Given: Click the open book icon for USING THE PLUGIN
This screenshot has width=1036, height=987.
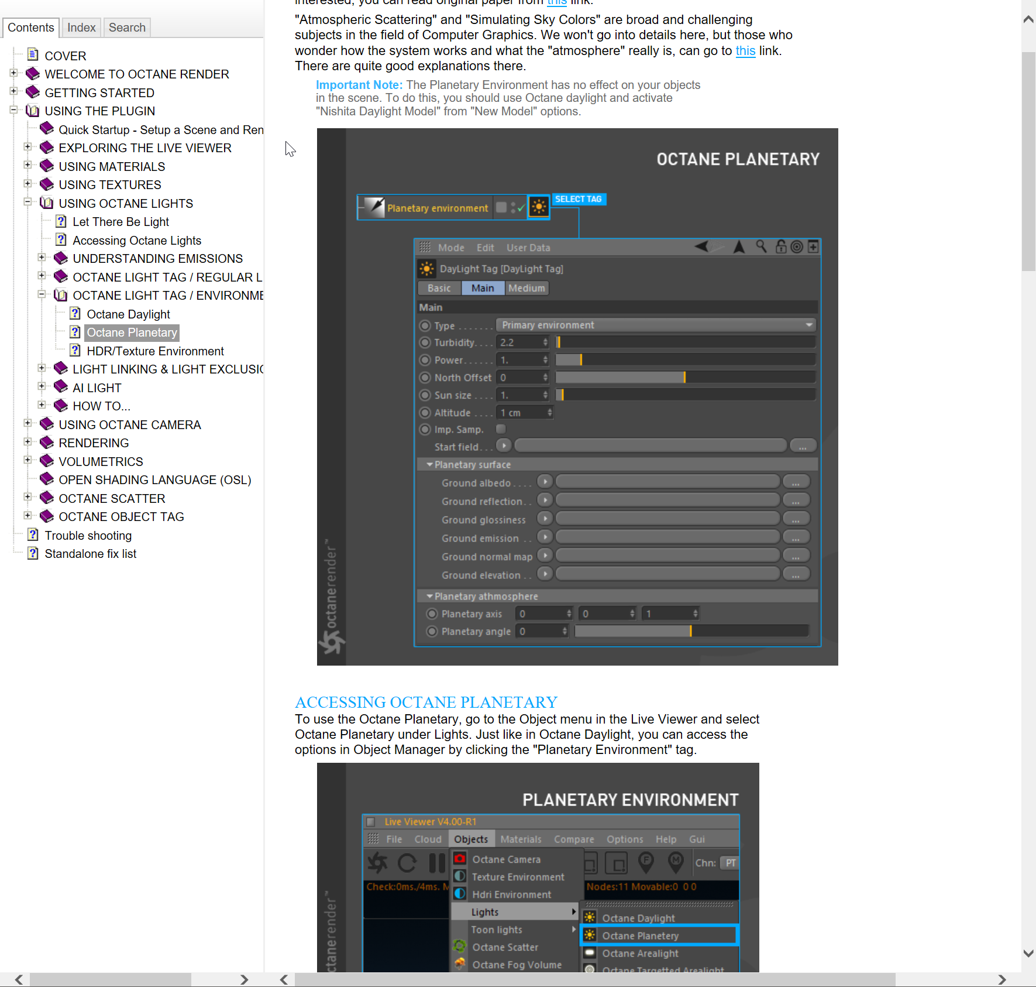Looking at the screenshot, I should coord(33,111).
